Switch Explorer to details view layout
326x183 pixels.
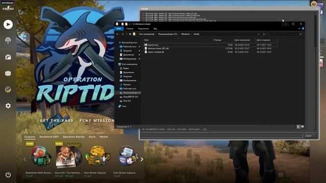(x=298, y=127)
